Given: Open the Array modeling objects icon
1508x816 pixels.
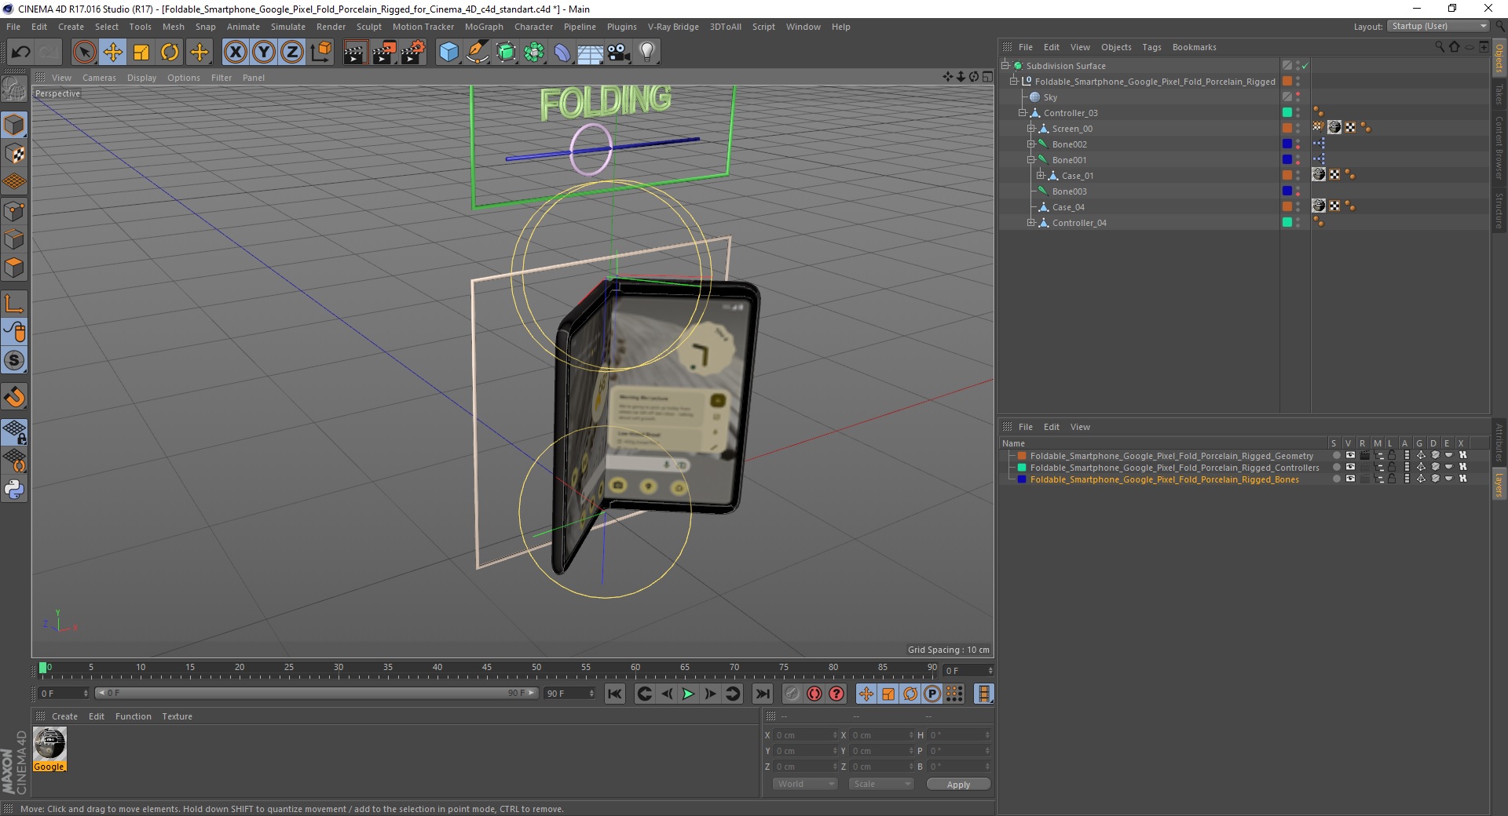Looking at the screenshot, I should pos(534,53).
